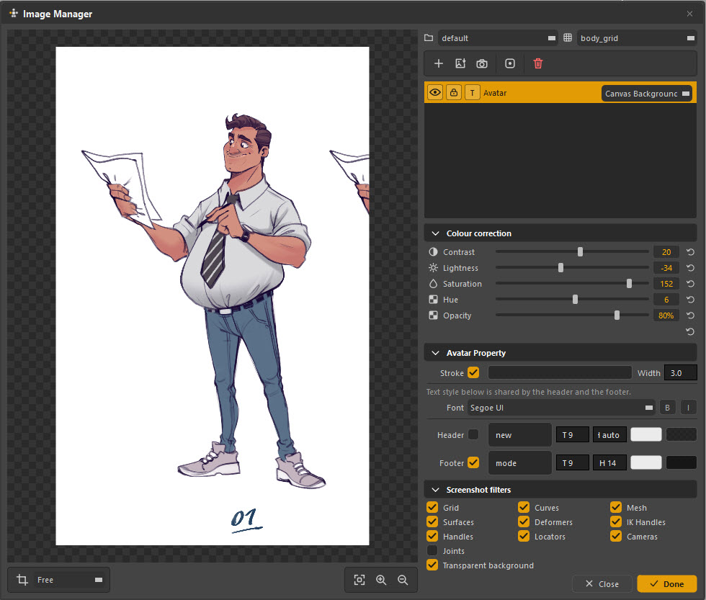Uncheck the Deformers filter
This screenshot has height=600, width=706.
(x=524, y=521)
